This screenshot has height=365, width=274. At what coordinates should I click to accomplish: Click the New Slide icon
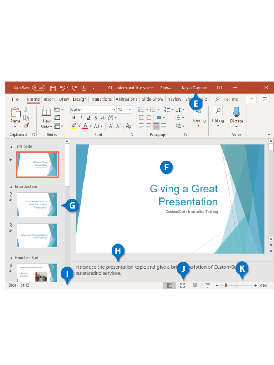click(x=46, y=111)
